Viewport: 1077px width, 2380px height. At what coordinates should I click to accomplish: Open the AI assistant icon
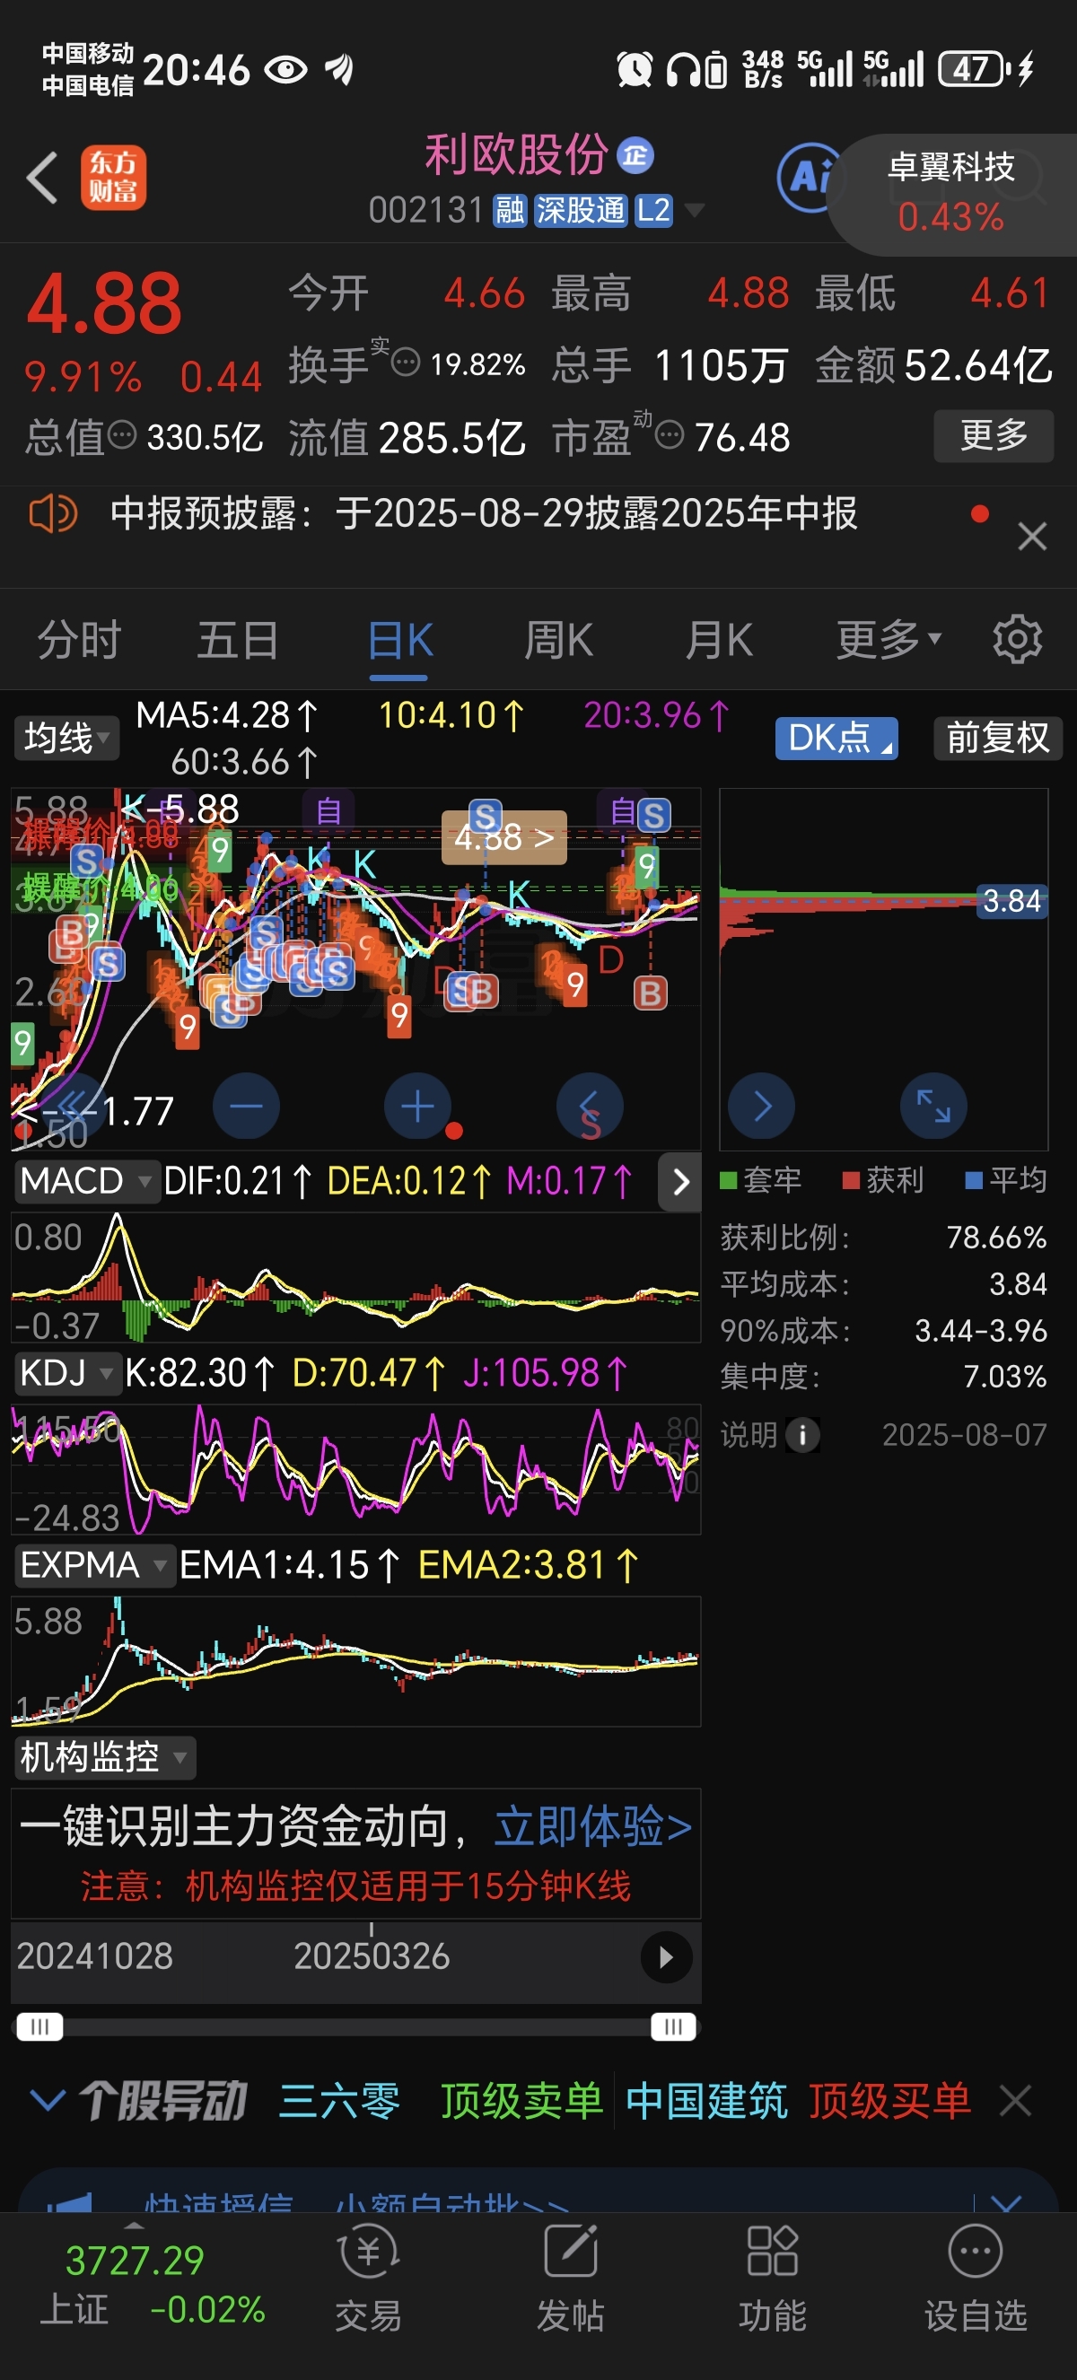810,177
